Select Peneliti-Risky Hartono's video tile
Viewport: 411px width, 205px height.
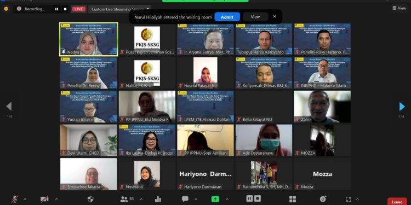point(322,39)
